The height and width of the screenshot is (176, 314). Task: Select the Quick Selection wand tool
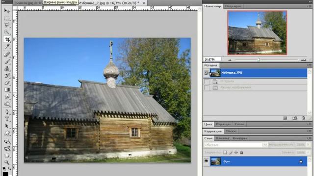7,32
